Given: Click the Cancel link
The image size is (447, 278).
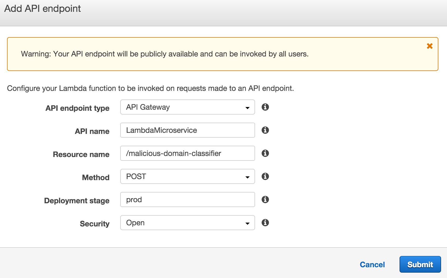Looking at the screenshot, I should point(372,265).
